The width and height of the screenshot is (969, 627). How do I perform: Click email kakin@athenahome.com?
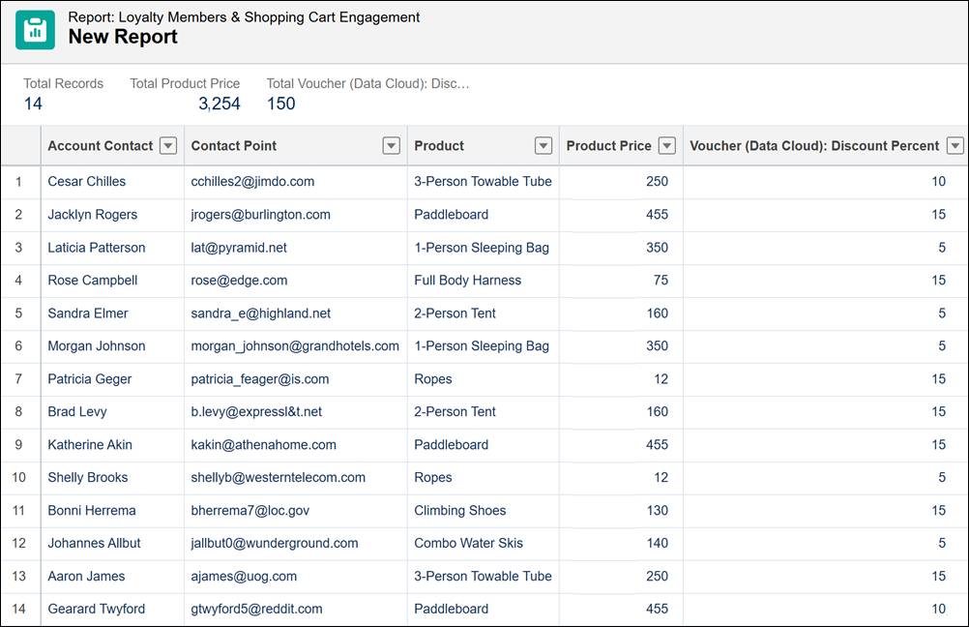(264, 444)
